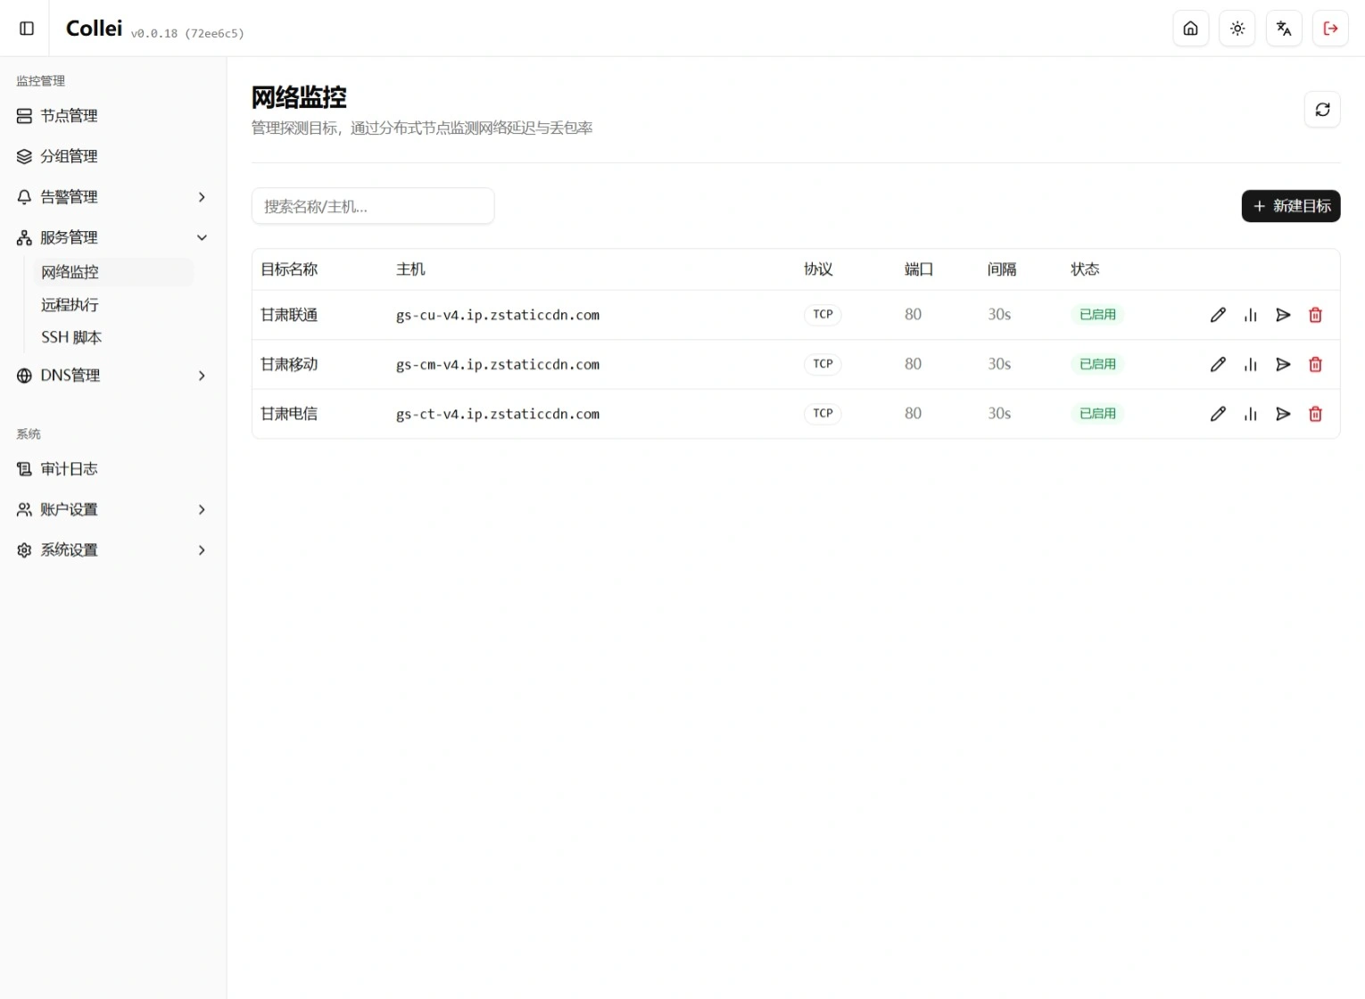The image size is (1365, 999).
Task: Delete the 甘肃联通 target
Action: click(x=1315, y=315)
